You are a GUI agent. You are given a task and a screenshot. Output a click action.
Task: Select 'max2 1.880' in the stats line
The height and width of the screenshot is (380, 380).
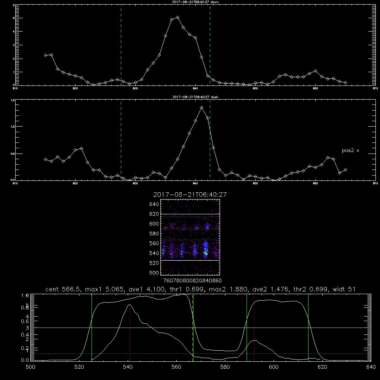tap(229, 289)
